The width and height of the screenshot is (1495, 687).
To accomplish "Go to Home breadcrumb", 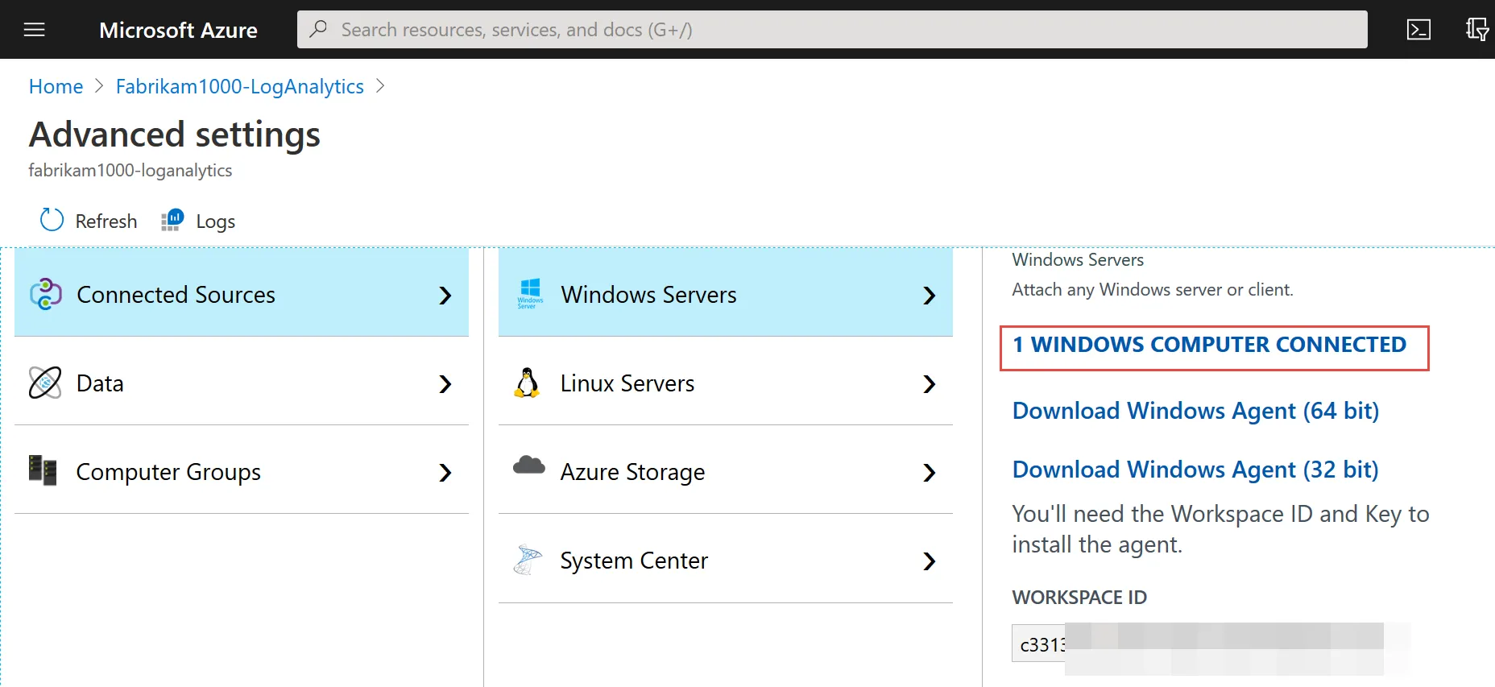I will [x=56, y=86].
